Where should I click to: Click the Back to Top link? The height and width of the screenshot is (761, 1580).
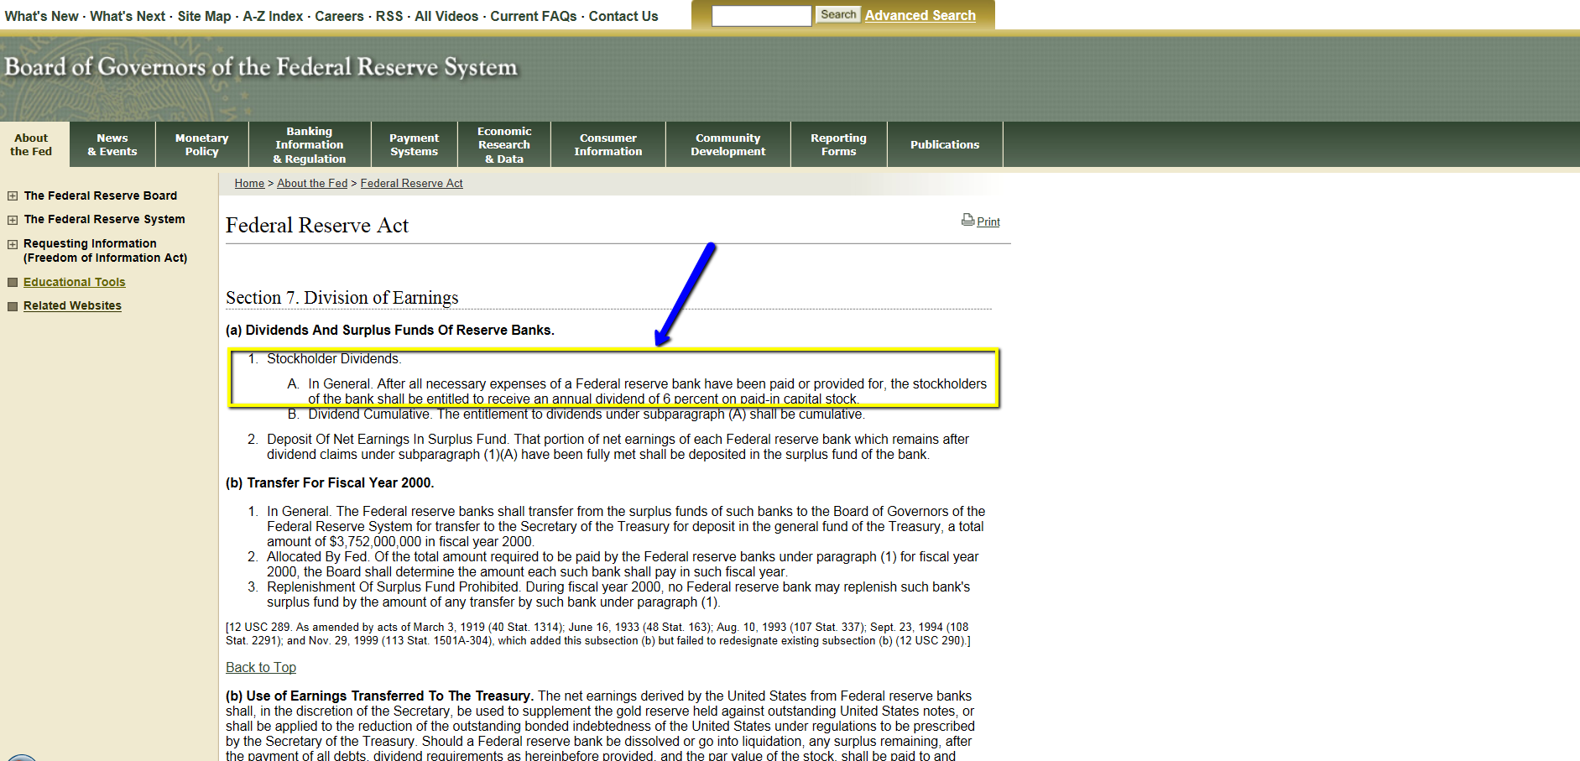261,667
